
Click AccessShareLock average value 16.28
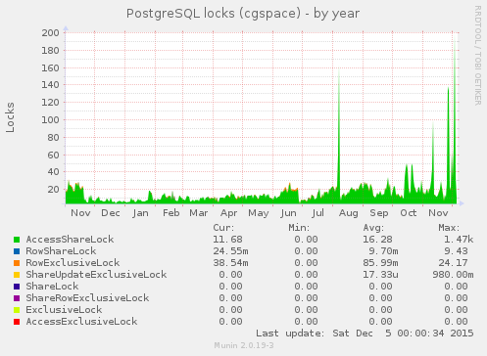tap(377, 240)
